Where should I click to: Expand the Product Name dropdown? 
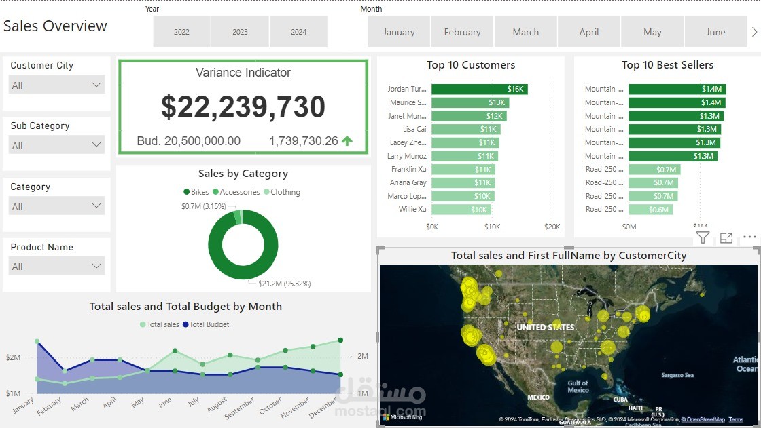point(57,266)
